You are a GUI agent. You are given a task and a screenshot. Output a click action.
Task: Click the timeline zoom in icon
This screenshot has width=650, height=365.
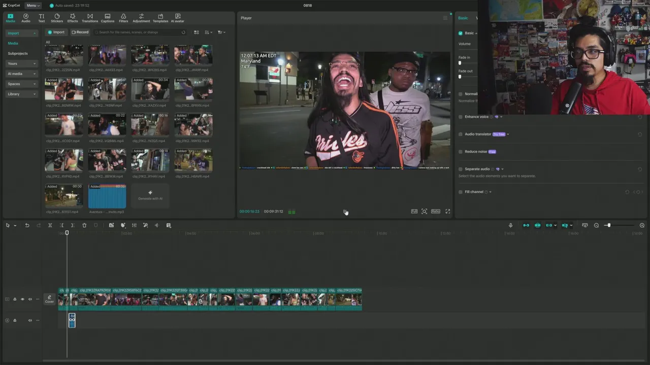click(642, 225)
